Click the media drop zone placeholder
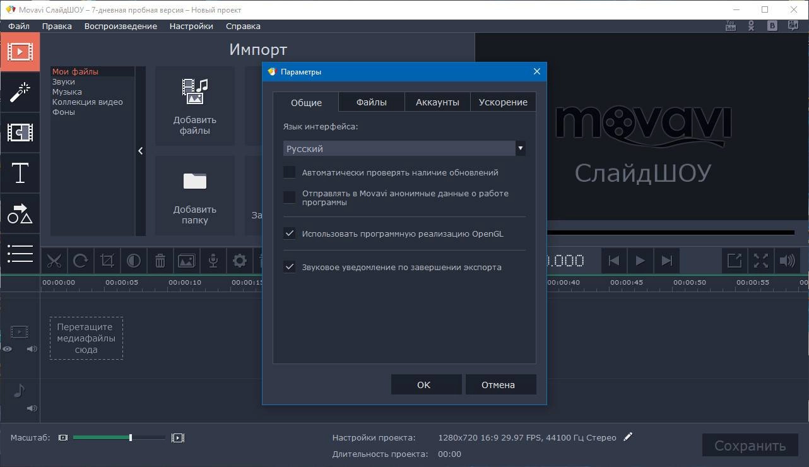809x467 pixels. 86,338
